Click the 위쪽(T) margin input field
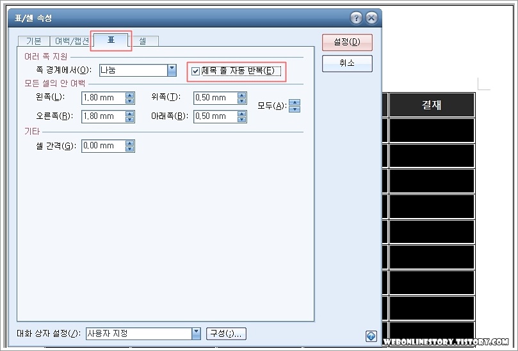 pos(216,98)
